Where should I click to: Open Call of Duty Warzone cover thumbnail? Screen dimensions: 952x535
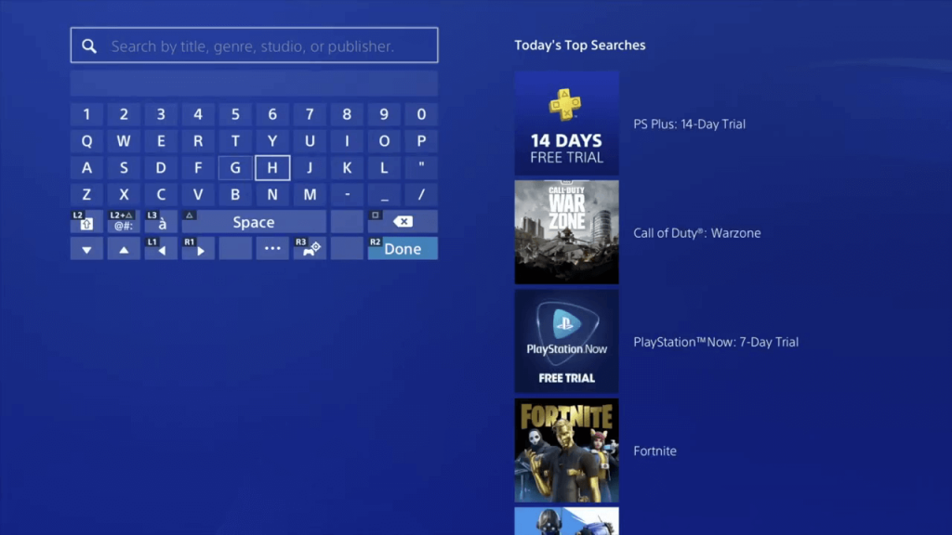coord(566,232)
